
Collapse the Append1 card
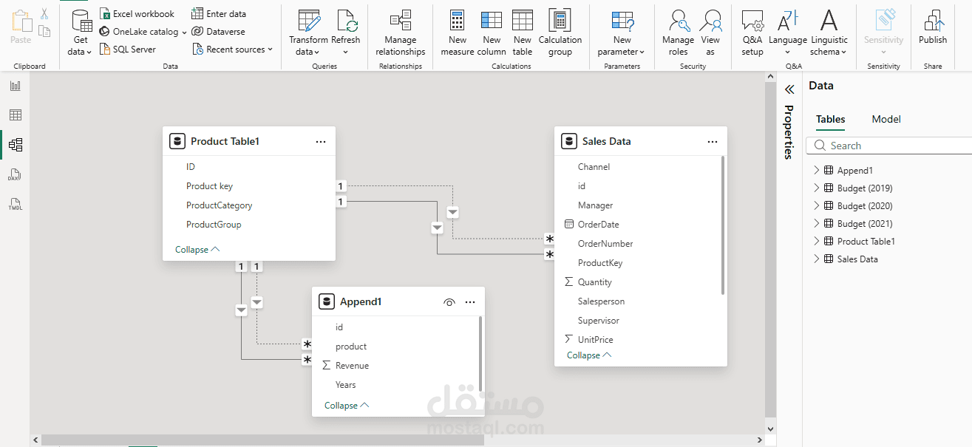tap(347, 406)
